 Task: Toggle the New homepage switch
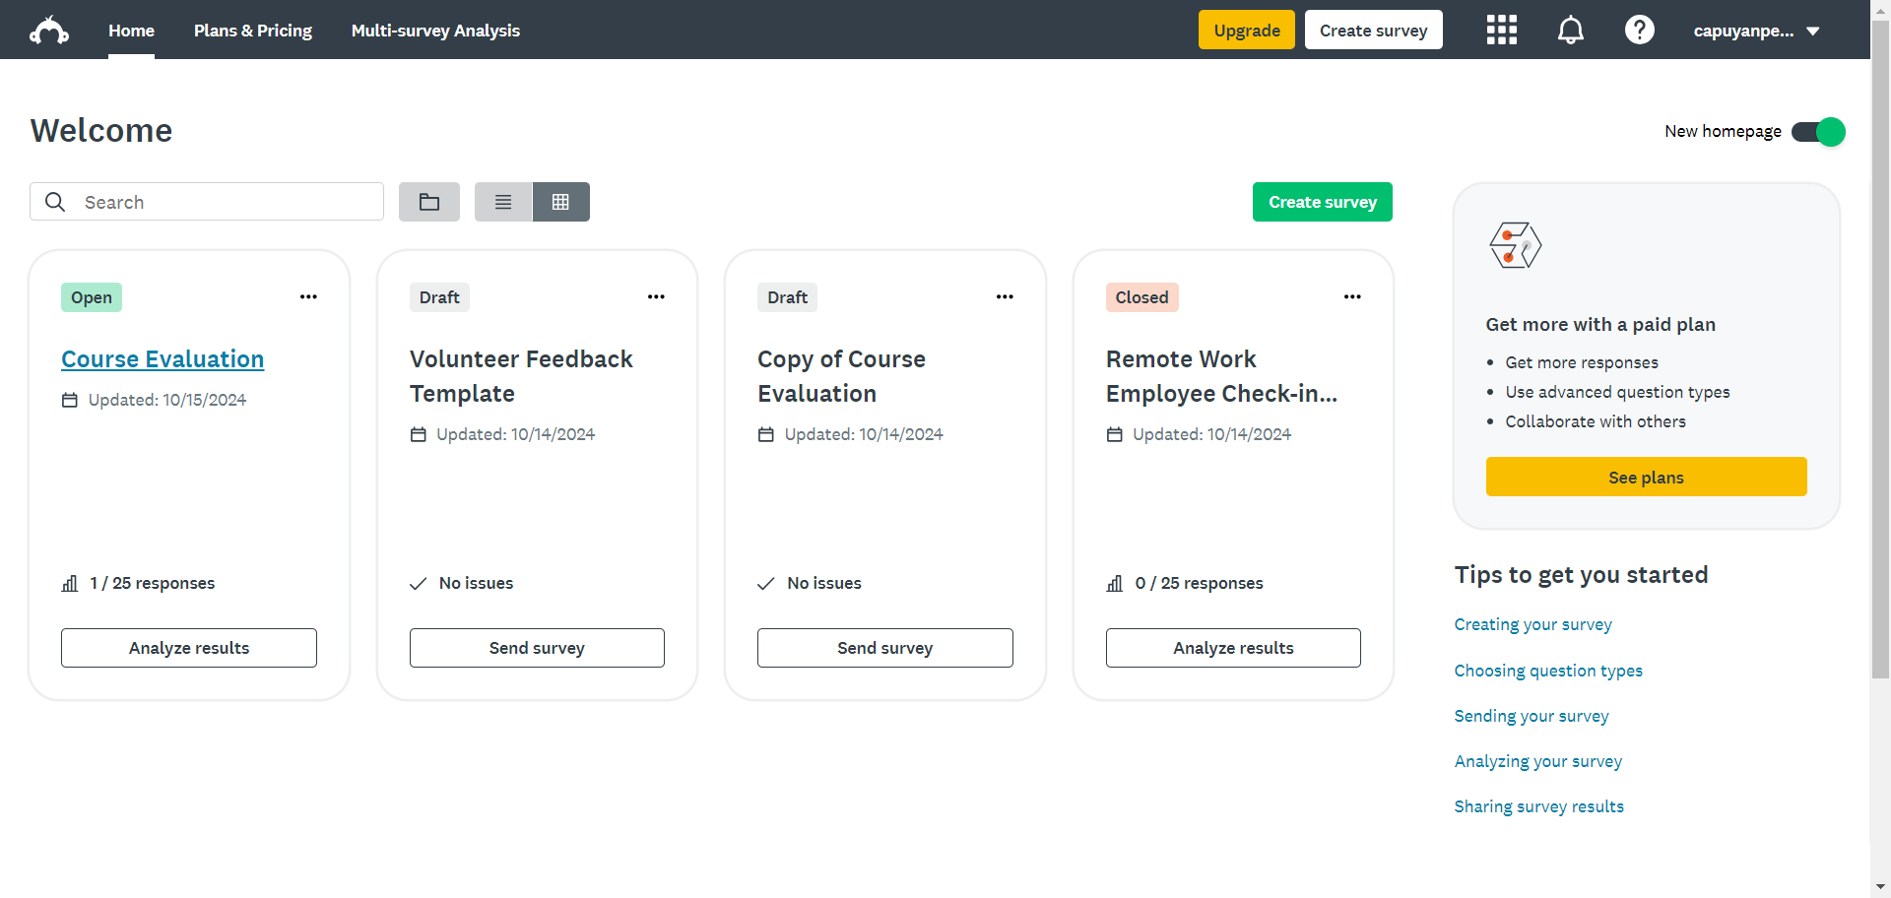pyautogui.click(x=1818, y=132)
